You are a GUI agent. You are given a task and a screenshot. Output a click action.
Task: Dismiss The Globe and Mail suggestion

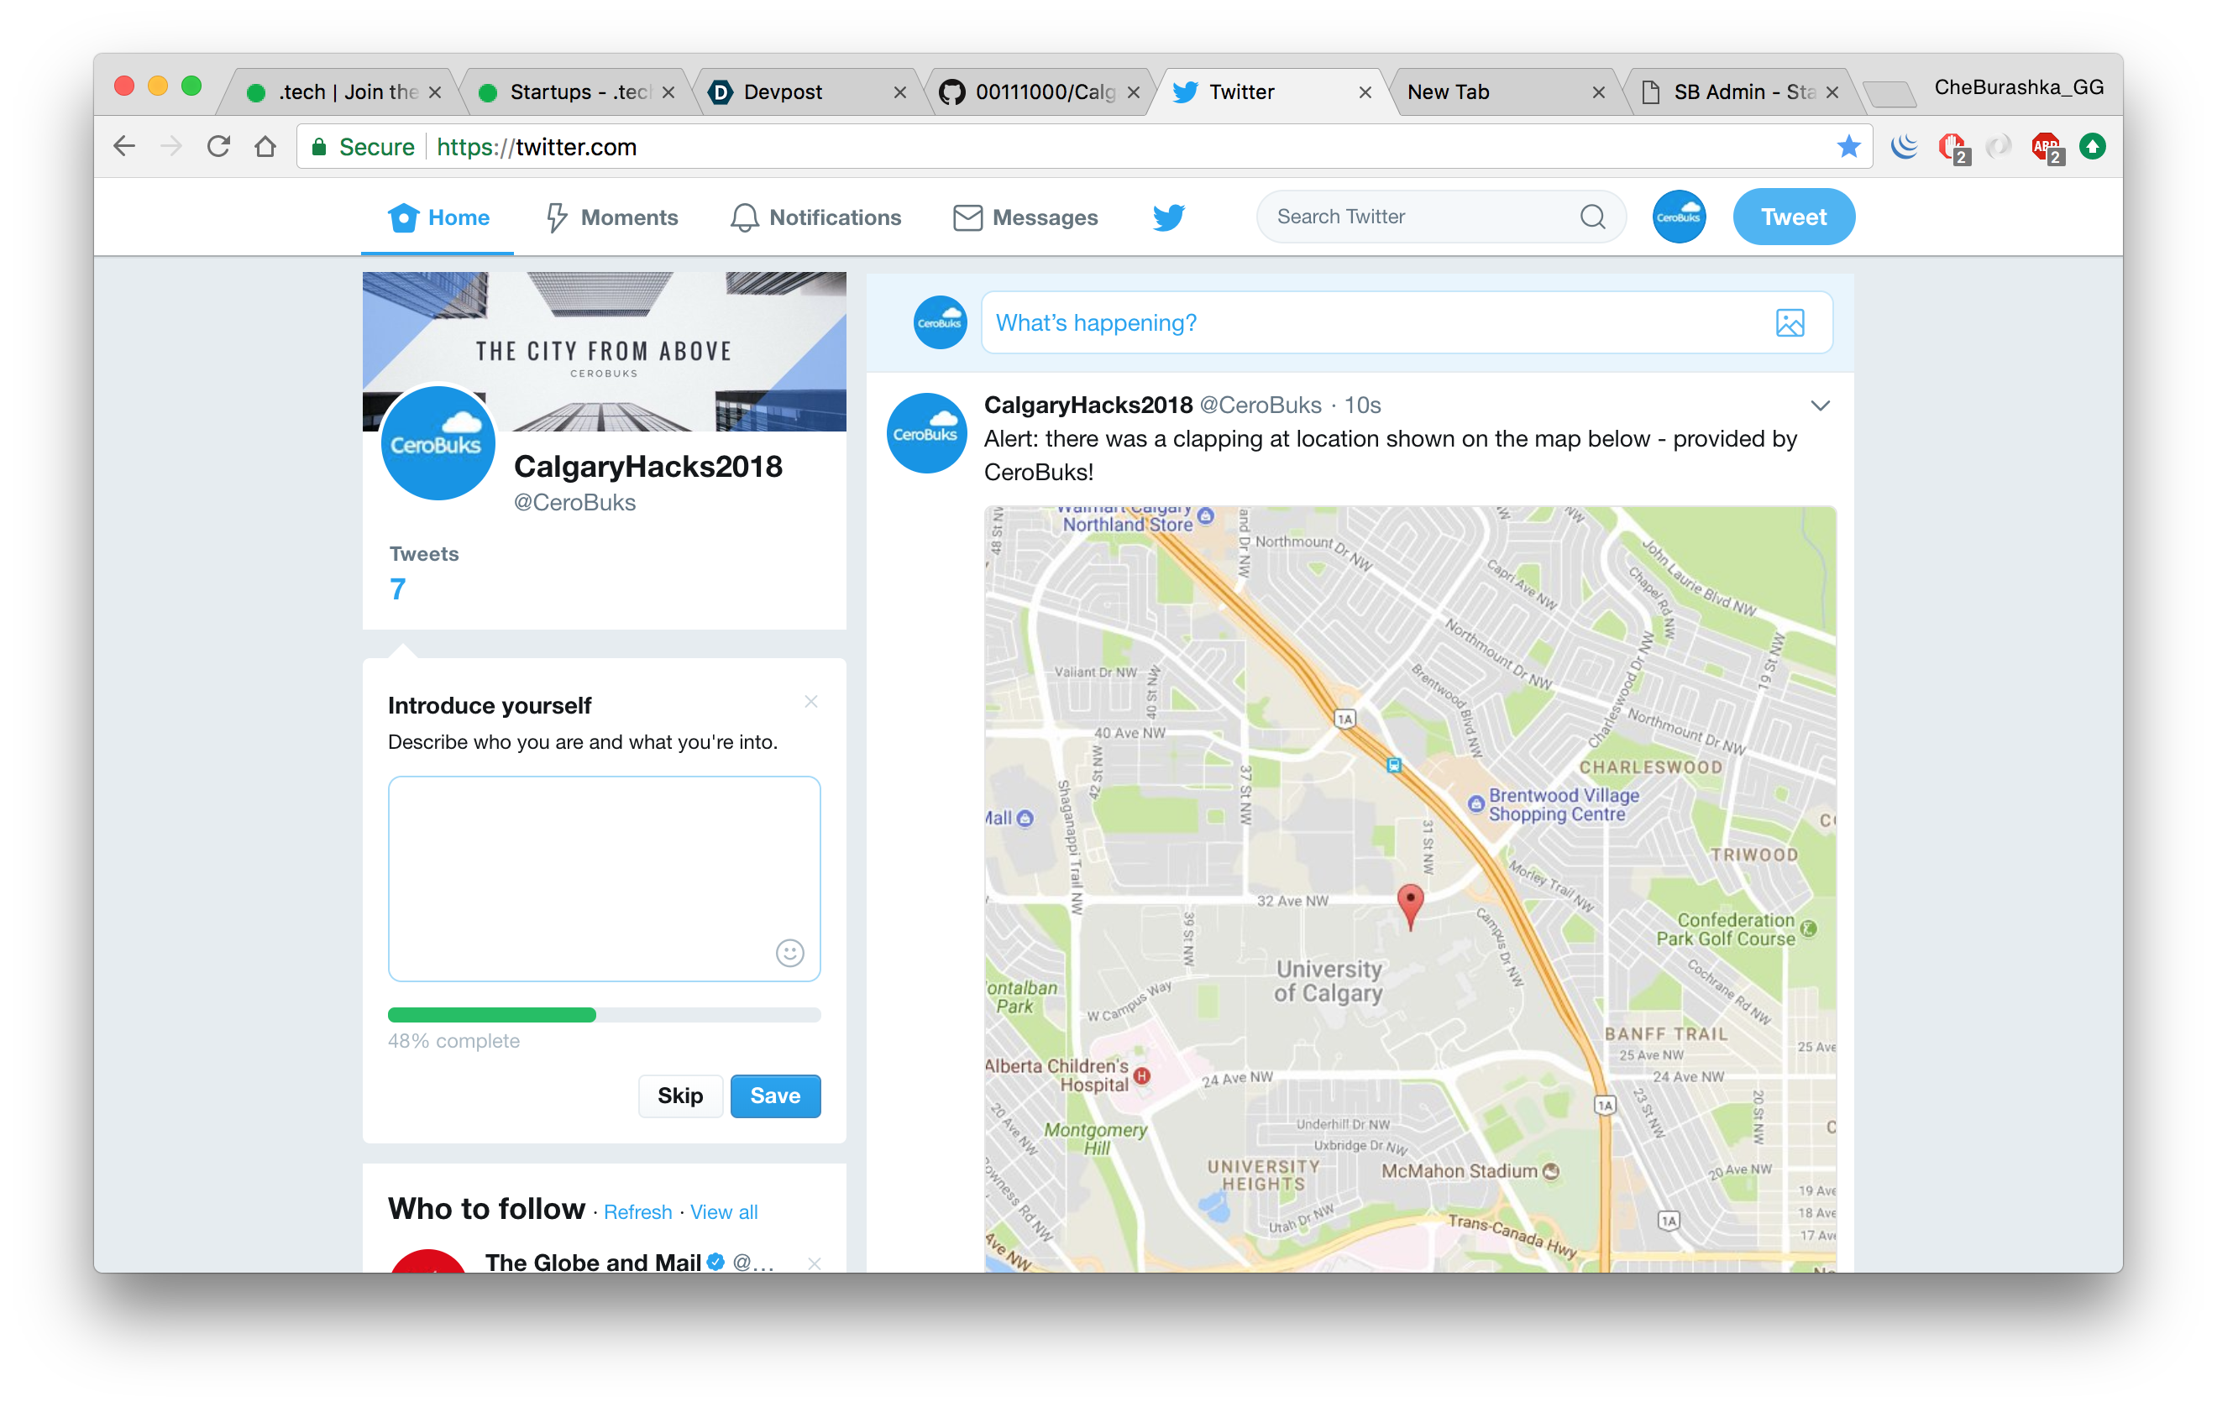pos(814,1263)
